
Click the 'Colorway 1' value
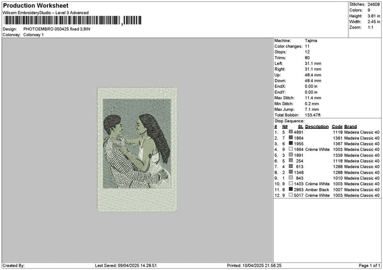(33, 35)
